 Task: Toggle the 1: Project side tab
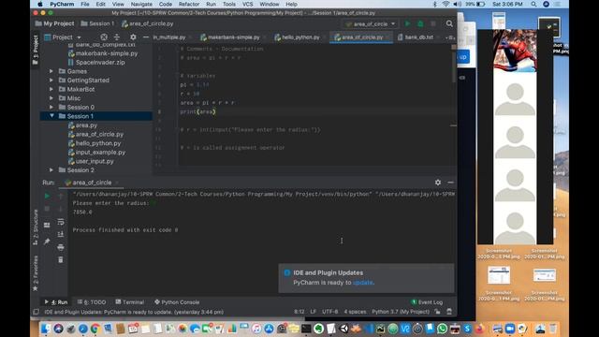click(x=36, y=50)
